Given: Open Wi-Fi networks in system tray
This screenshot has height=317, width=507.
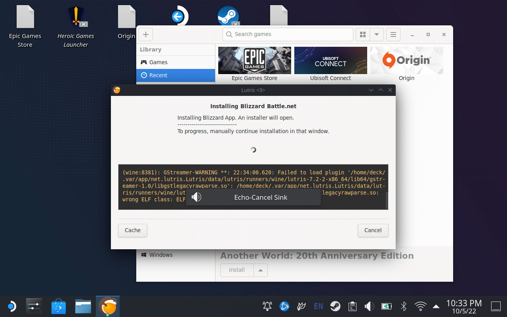Looking at the screenshot, I should click(x=421, y=306).
